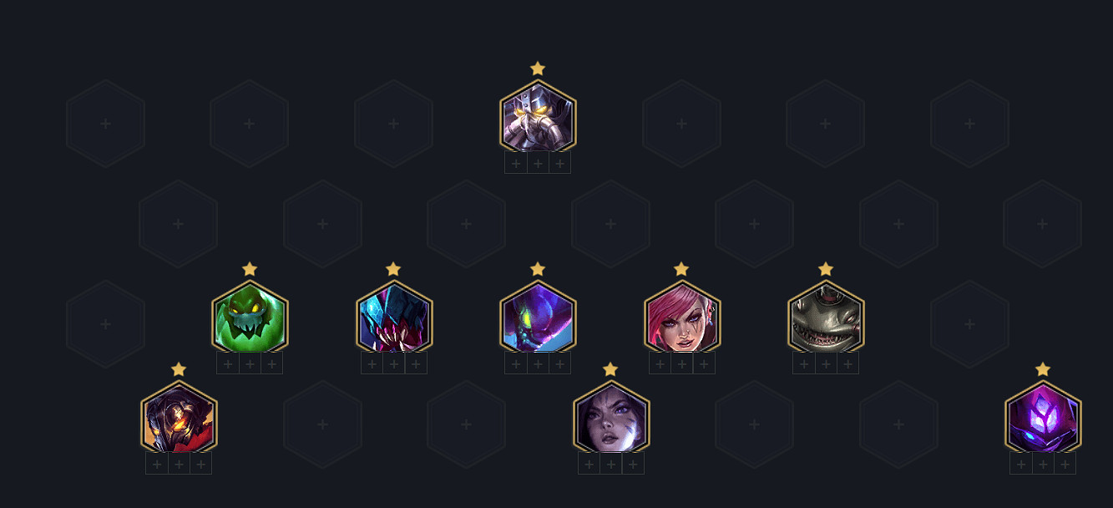
Task: Select the purple crystal-faced Malzahar hex
Action: tap(1043, 418)
